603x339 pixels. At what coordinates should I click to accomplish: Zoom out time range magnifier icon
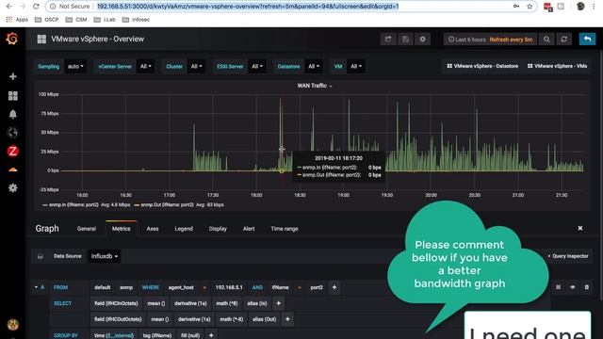(546, 40)
